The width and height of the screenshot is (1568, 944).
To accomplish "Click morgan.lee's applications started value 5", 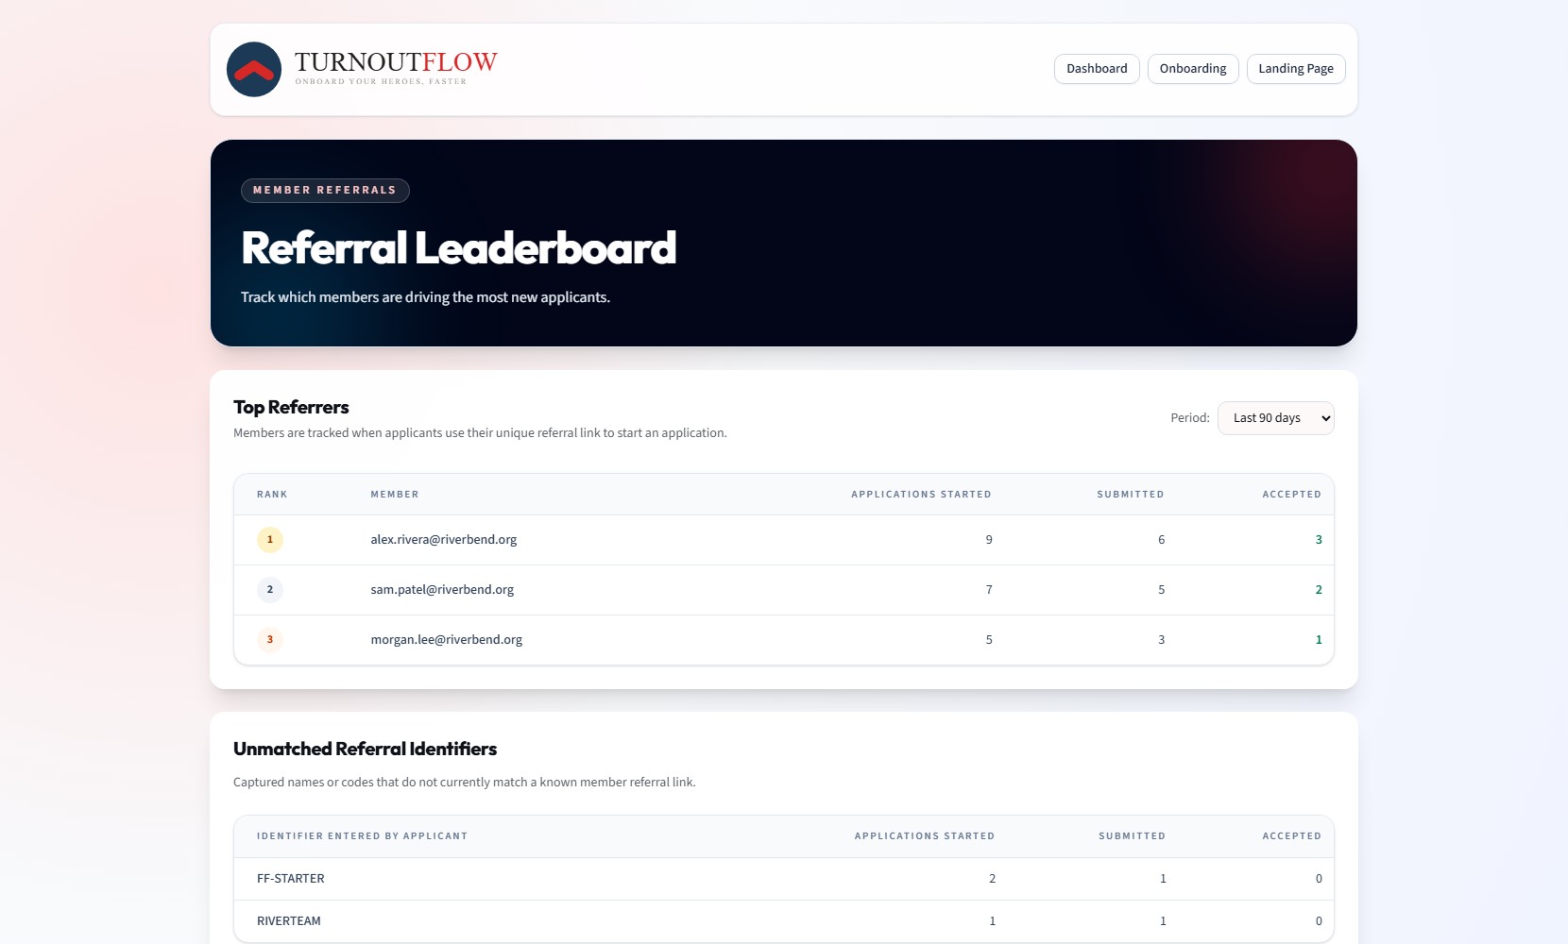I will tap(989, 640).
